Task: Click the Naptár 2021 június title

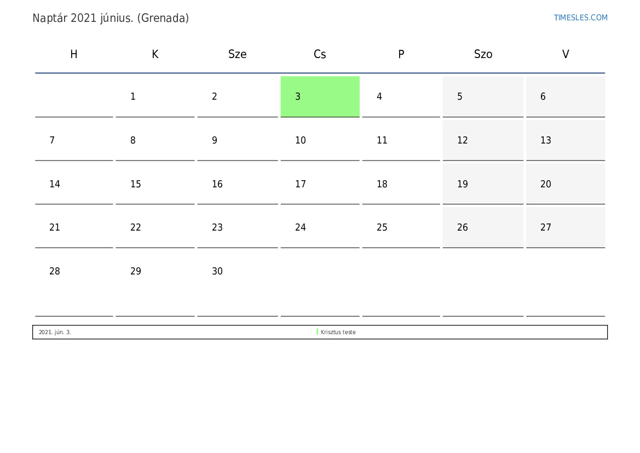Action: coord(111,18)
